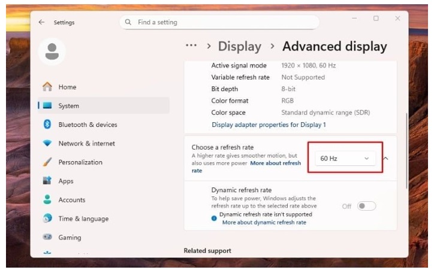Open Gaming settings in sidebar

tap(70, 237)
